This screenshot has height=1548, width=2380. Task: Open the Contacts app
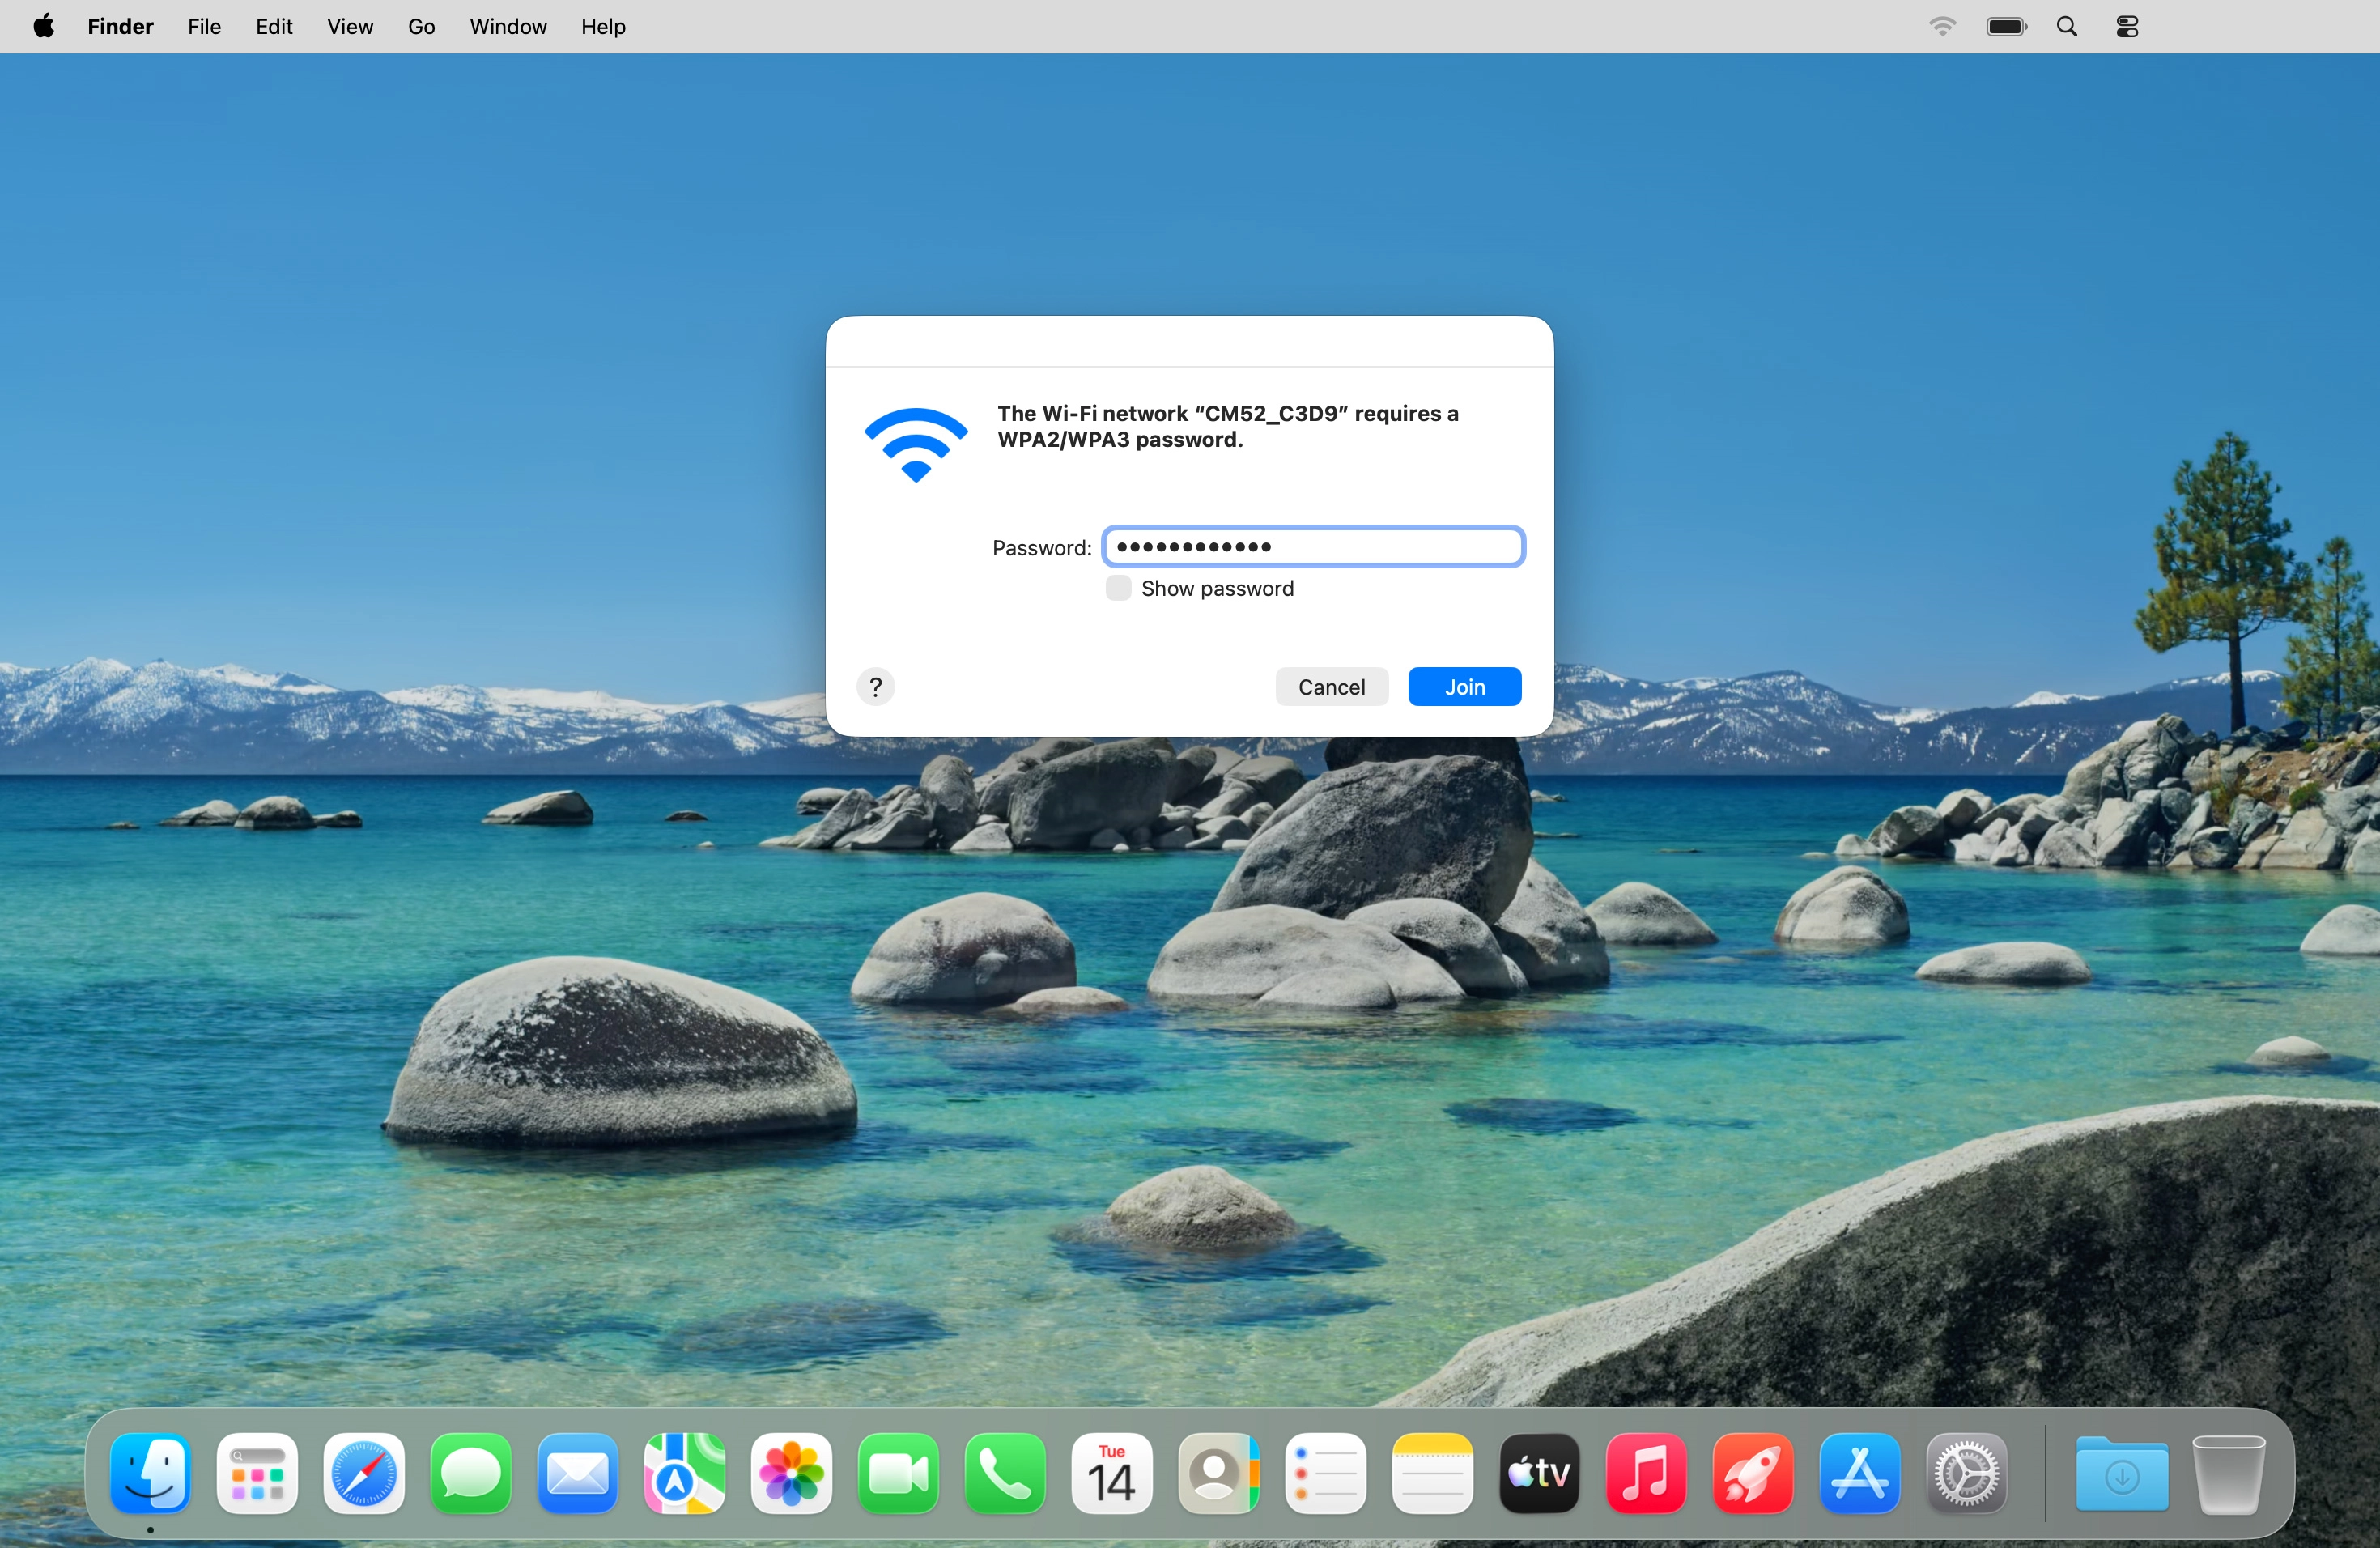click(1219, 1474)
